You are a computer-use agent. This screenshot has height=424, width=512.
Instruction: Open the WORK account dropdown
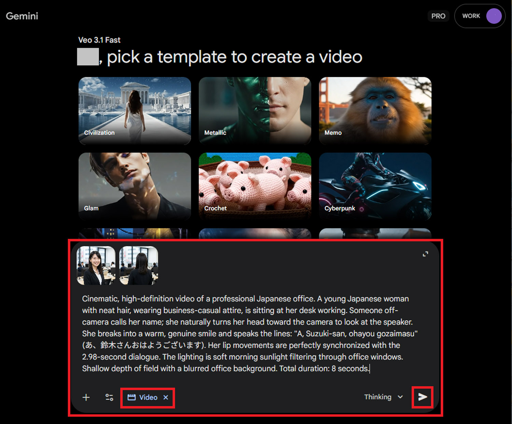pos(472,16)
